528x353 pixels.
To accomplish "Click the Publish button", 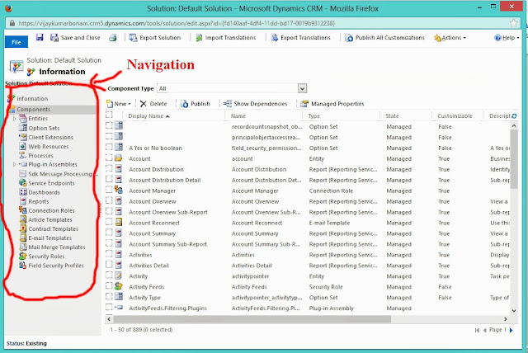I will point(196,104).
